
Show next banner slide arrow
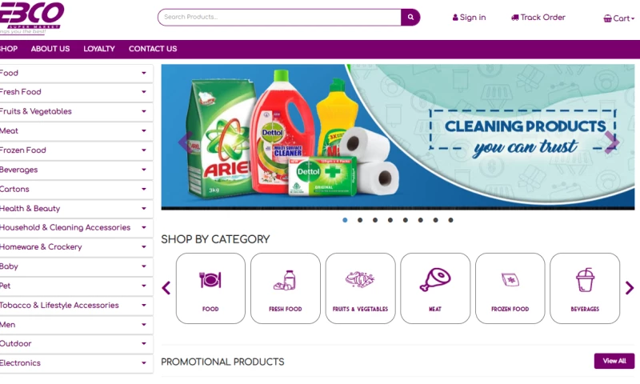(x=612, y=142)
